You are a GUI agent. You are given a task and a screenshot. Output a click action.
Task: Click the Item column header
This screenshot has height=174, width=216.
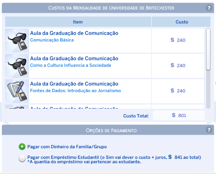[78, 22]
